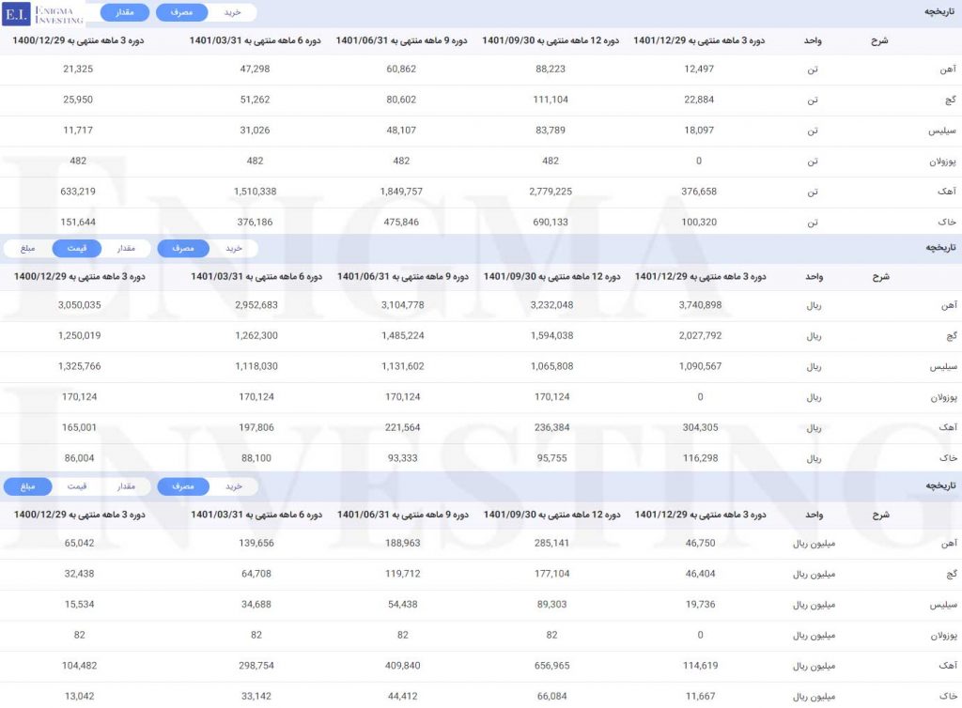Switch middle table to خرید
Viewport: 962px width, 708px height.
point(233,249)
